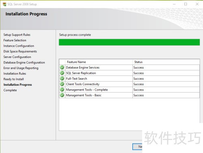Select the Database Engine Services row name
203x153 pixels.
tap(82, 67)
